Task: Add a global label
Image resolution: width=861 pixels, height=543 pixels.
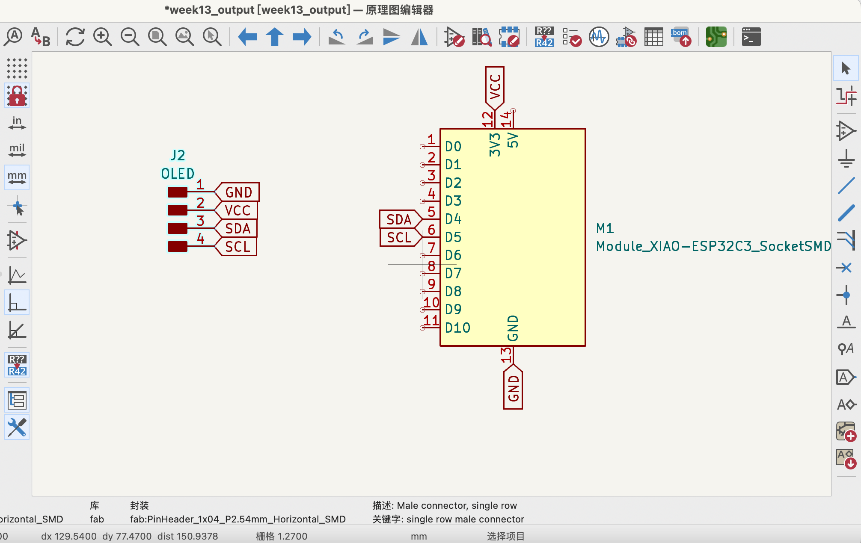Action: click(846, 377)
